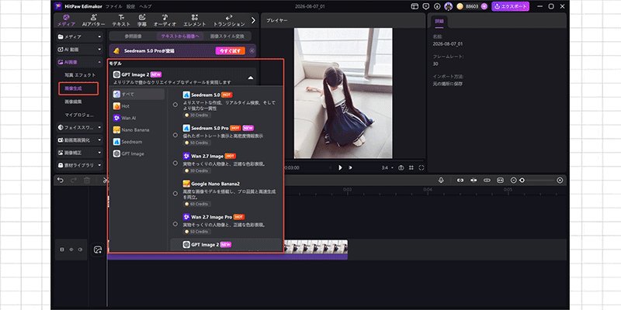The width and height of the screenshot is (621, 310).
Task: Open the ヘルプ menu
Action: pyautogui.click(x=145, y=7)
